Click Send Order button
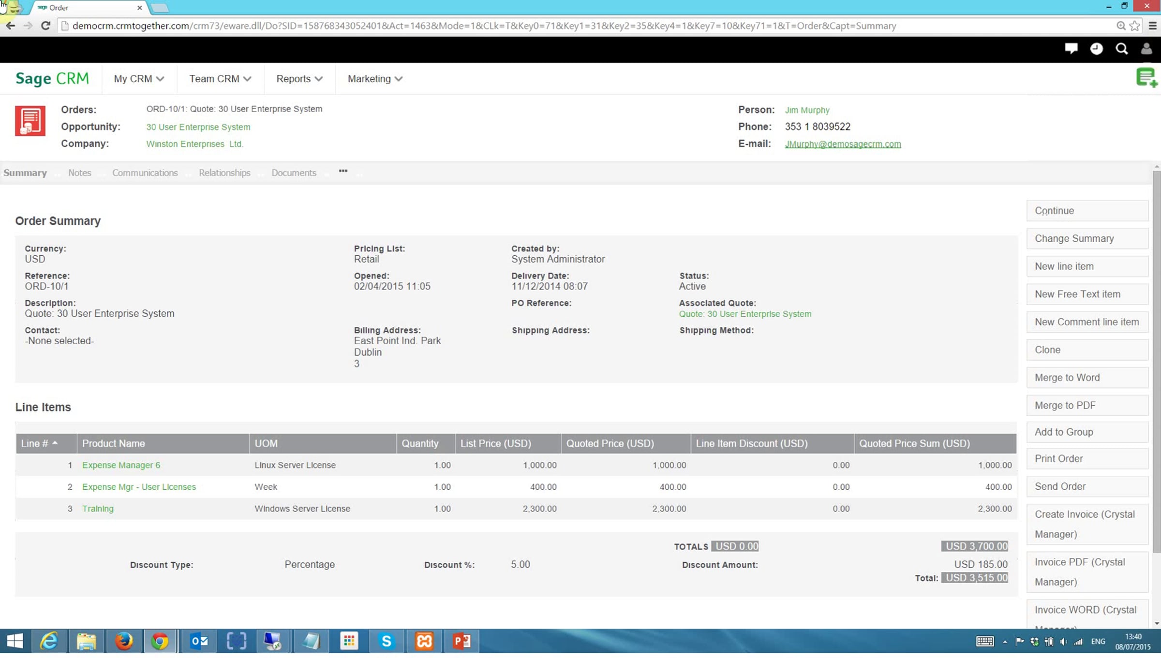Image resolution: width=1161 pixels, height=658 pixels. pyautogui.click(x=1087, y=486)
